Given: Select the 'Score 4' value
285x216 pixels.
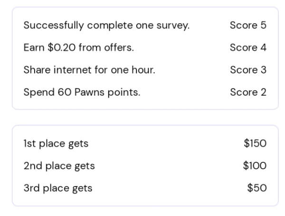Looking at the screenshot, I should (x=248, y=48).
